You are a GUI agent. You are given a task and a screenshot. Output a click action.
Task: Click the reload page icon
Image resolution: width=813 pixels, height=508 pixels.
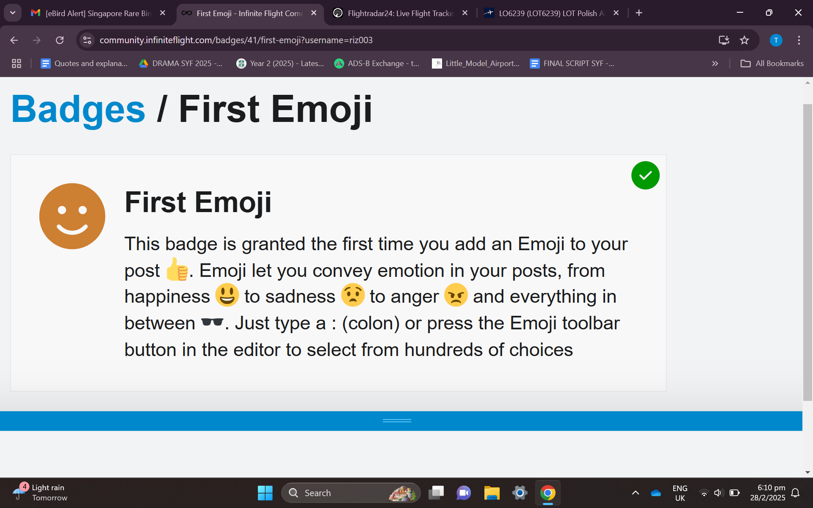(60, 40)
